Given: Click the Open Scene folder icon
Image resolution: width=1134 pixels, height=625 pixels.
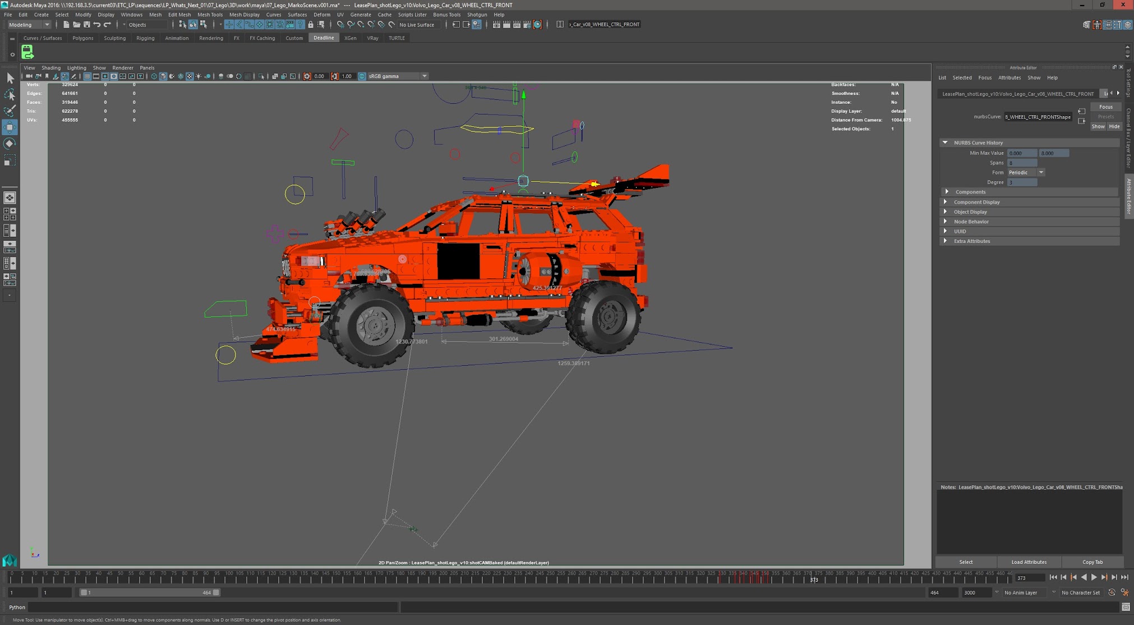Looking at the screenshot, I should pos(76,25).
